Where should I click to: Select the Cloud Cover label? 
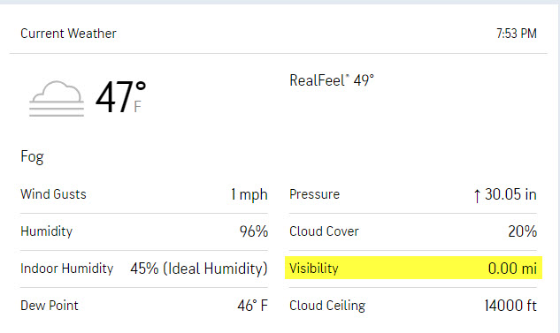(x=324, y=231)
